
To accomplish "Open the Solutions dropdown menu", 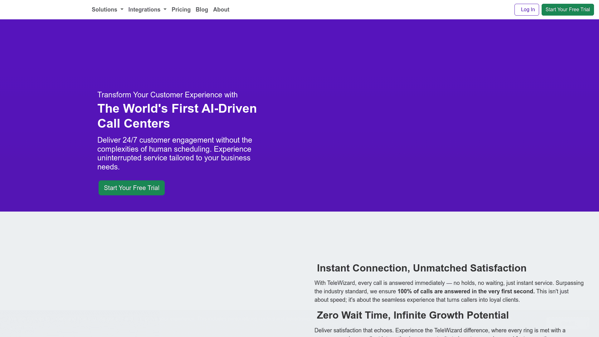I will coord(104,10).
